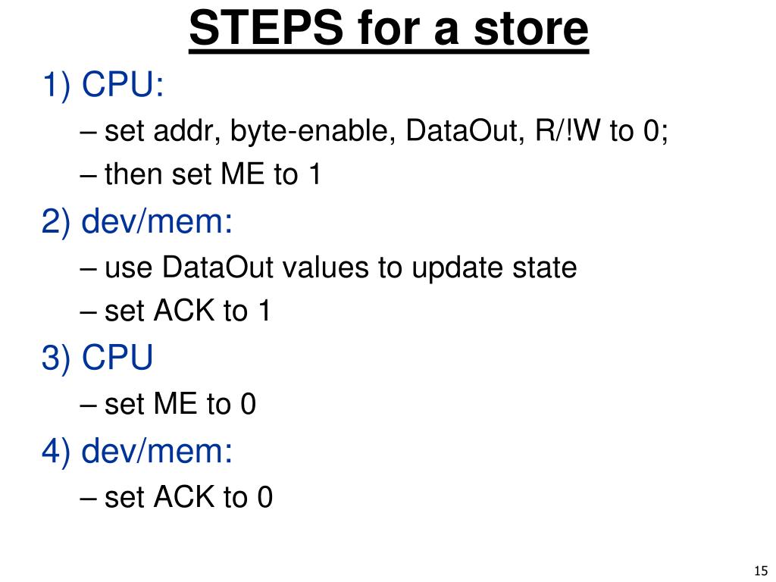
Task: Click the line set ACK to 1
Action: (175, 311)
